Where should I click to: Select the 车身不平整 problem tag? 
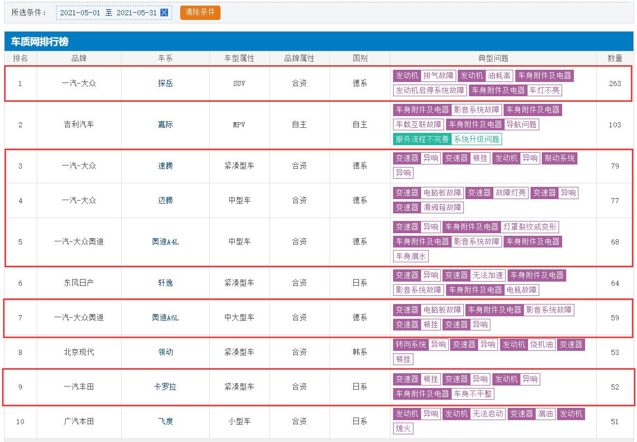(473, 394)
